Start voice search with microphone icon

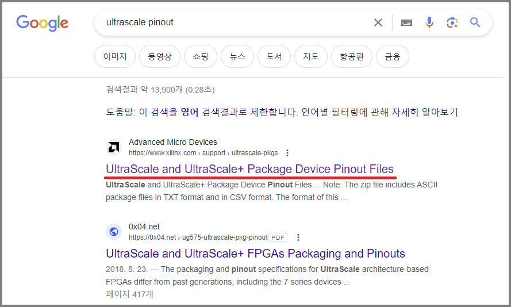(429, 22)
